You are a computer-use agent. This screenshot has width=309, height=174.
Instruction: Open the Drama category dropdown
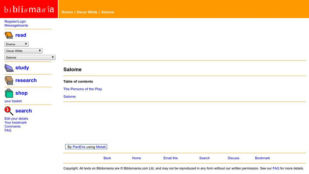(x=17, y=44)
